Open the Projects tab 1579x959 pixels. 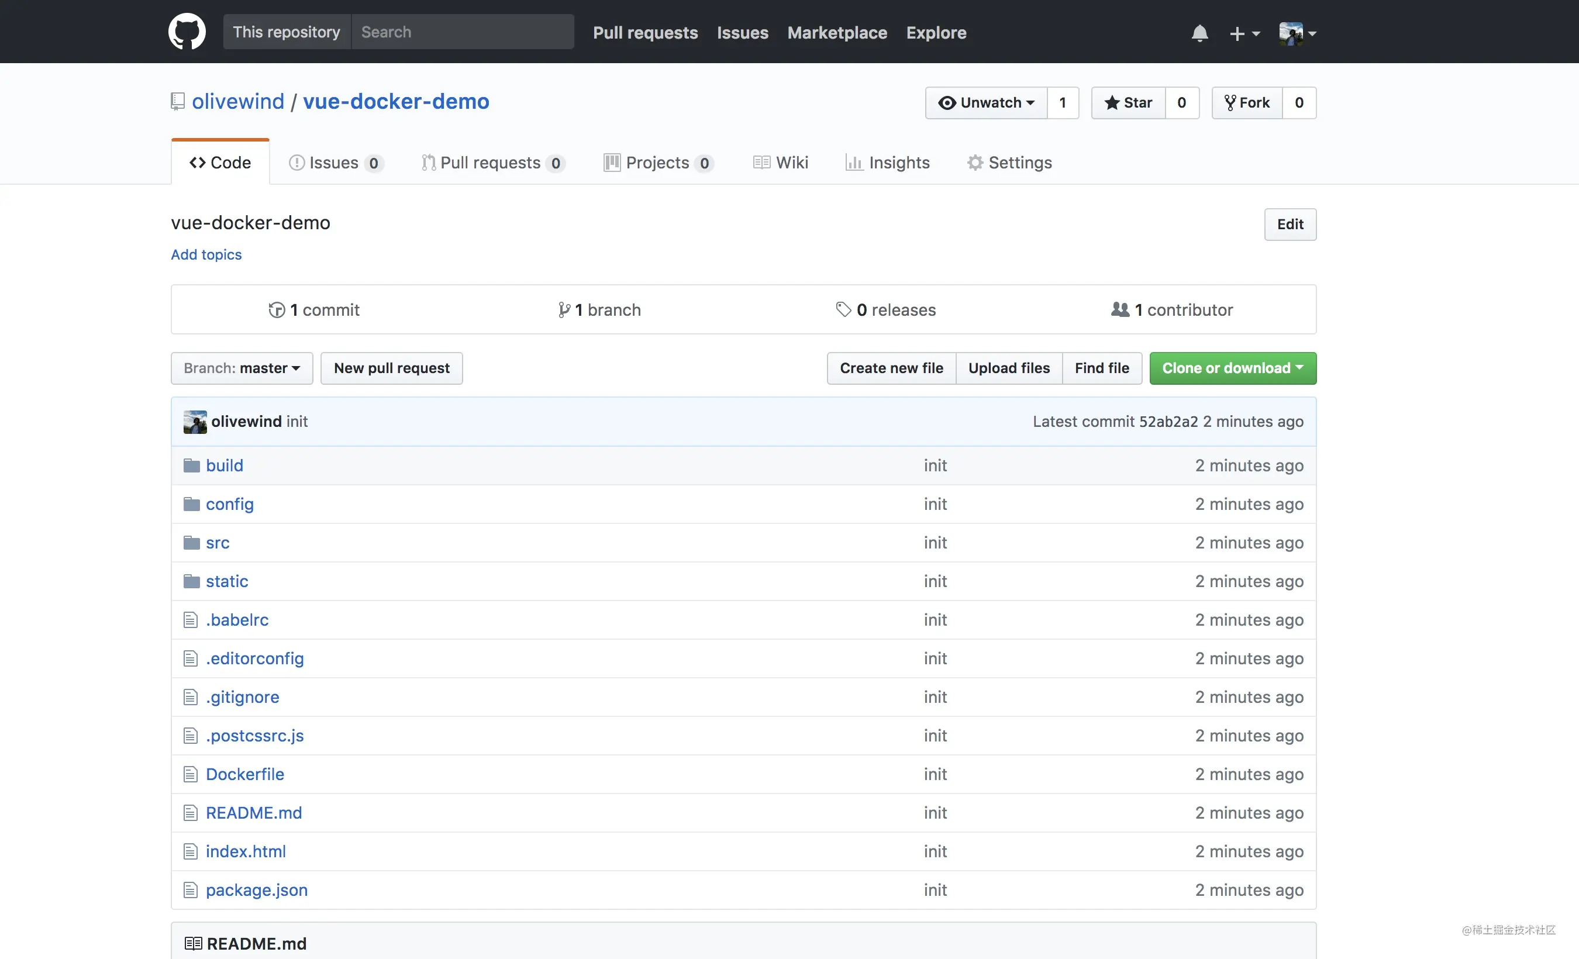click(x=658, y=163)
